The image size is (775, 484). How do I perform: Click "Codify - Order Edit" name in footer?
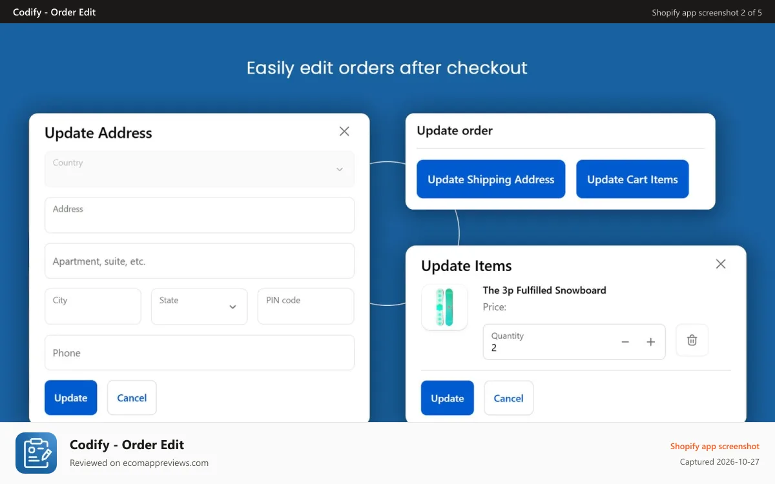coord(127,445)
